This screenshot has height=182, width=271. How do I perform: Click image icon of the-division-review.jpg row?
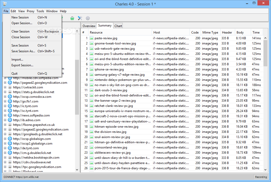pos(91,132)
